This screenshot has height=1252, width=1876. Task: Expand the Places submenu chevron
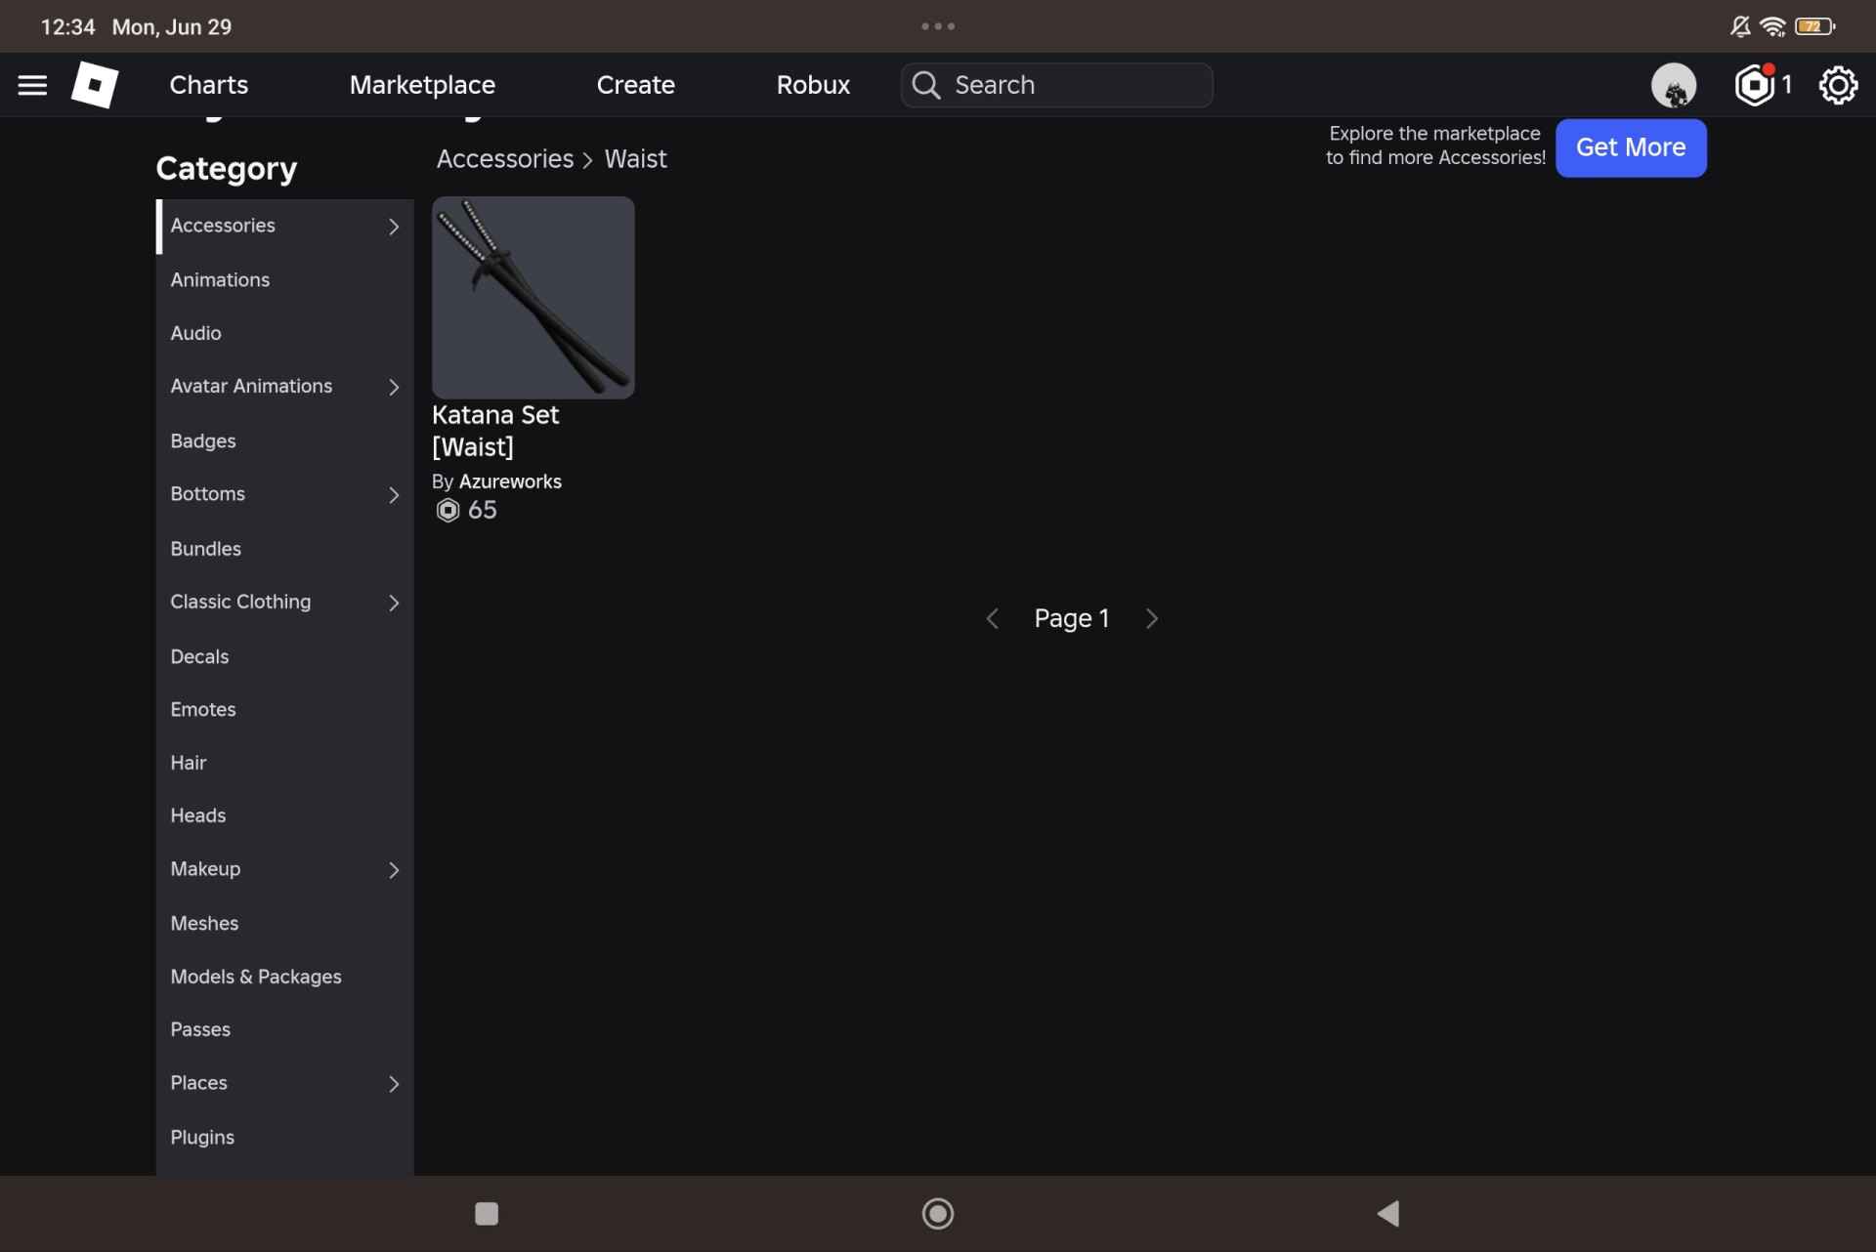pyautogui.click(x=394, y=1084)
